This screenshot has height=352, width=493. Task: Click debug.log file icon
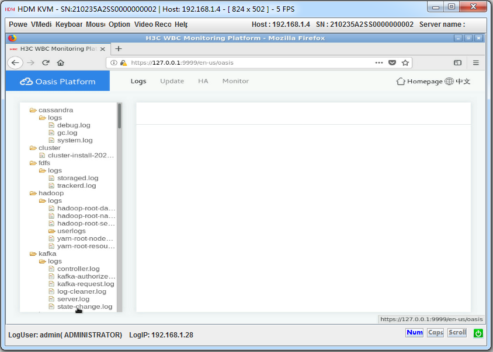click(51, 125)
